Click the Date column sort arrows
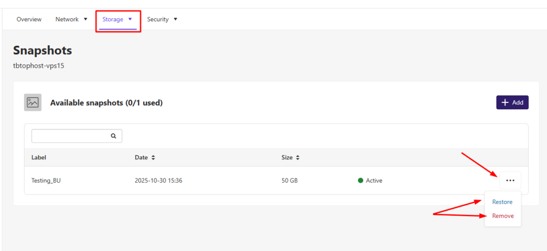Screen dimensions: 547x251 [153, 158]
